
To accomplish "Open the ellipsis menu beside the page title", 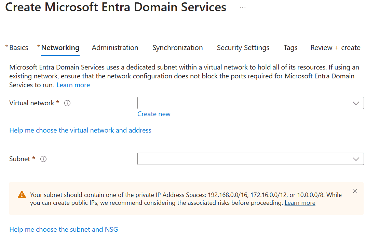I will click(242, 7).
